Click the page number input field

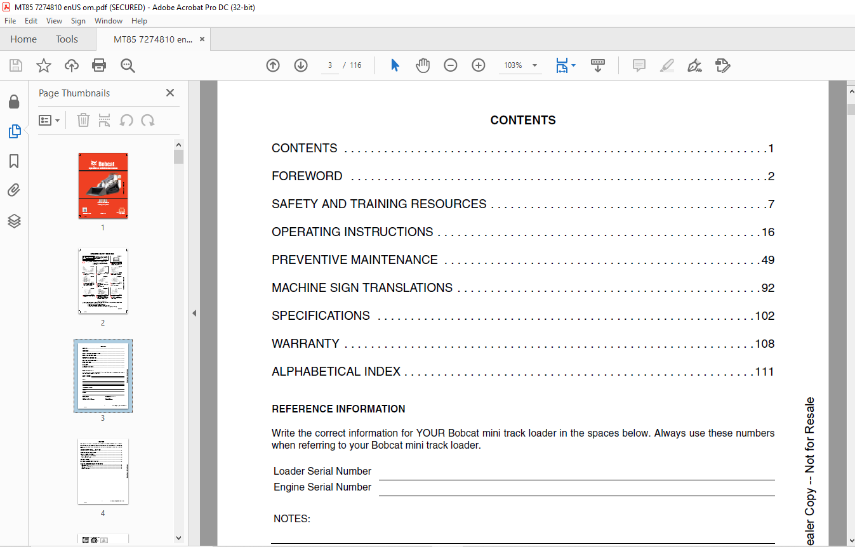[330, 65]
